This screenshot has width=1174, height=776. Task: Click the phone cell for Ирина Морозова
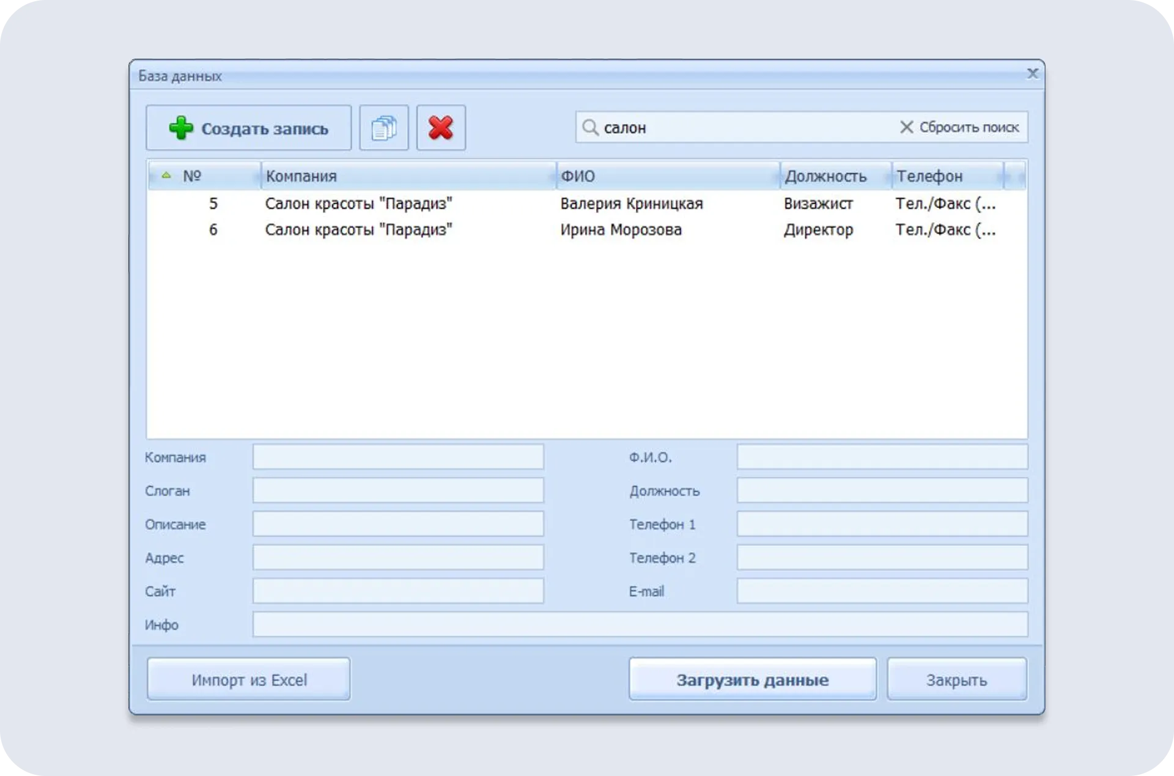click(945, 230)
